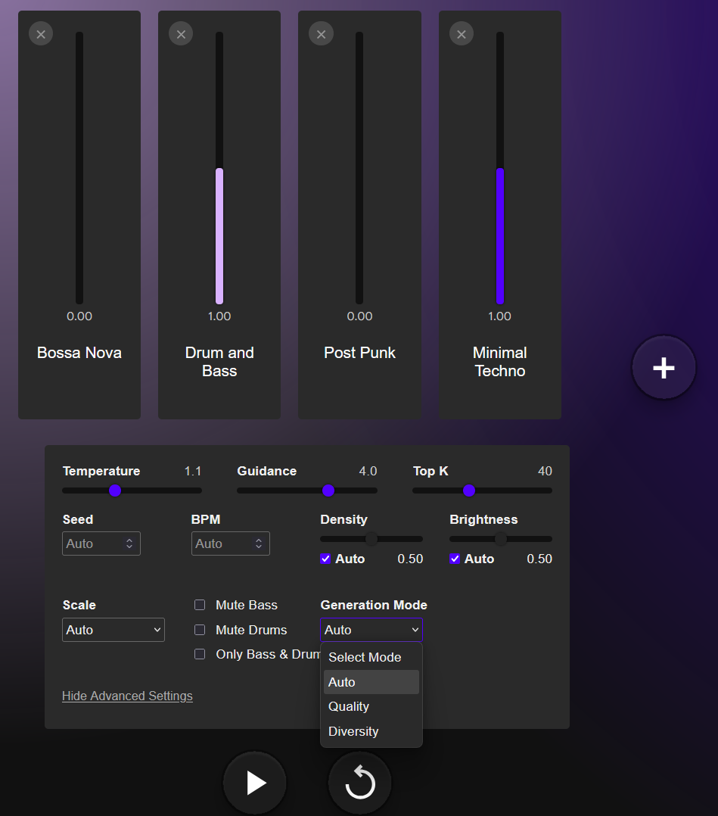The image size is (718, 816).
Task: Remove the Drum and Bass prompt
Action: tap(181, 34)
